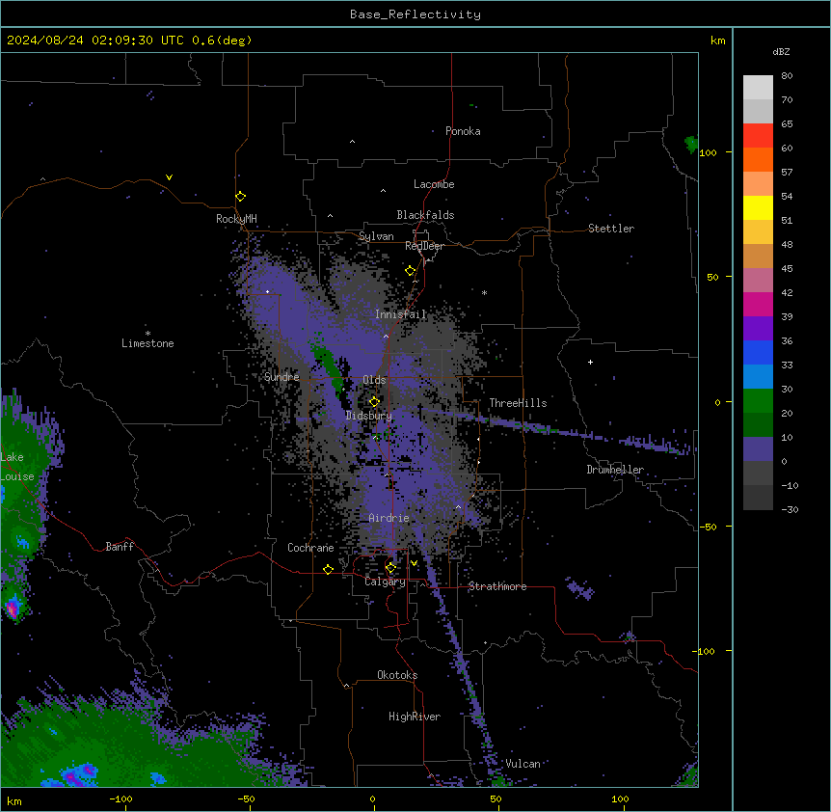Image resolution: width=831 pixels, height=812 pixels.
Task: Select the Lacombe city label
Action: (434, 184)
